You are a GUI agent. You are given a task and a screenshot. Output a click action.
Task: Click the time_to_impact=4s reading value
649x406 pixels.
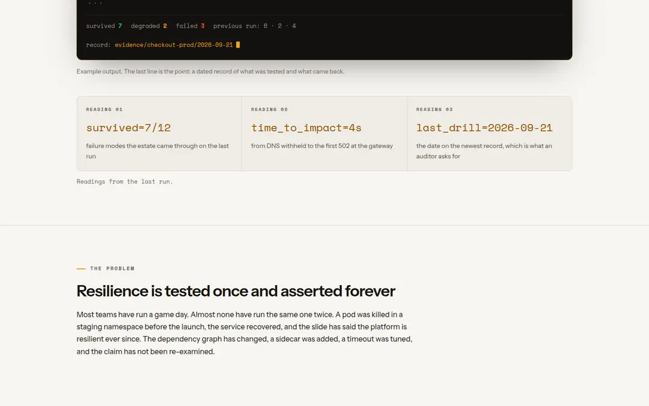306,128
